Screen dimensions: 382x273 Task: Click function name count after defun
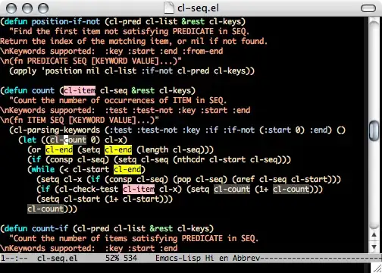[x=43, y=91]
